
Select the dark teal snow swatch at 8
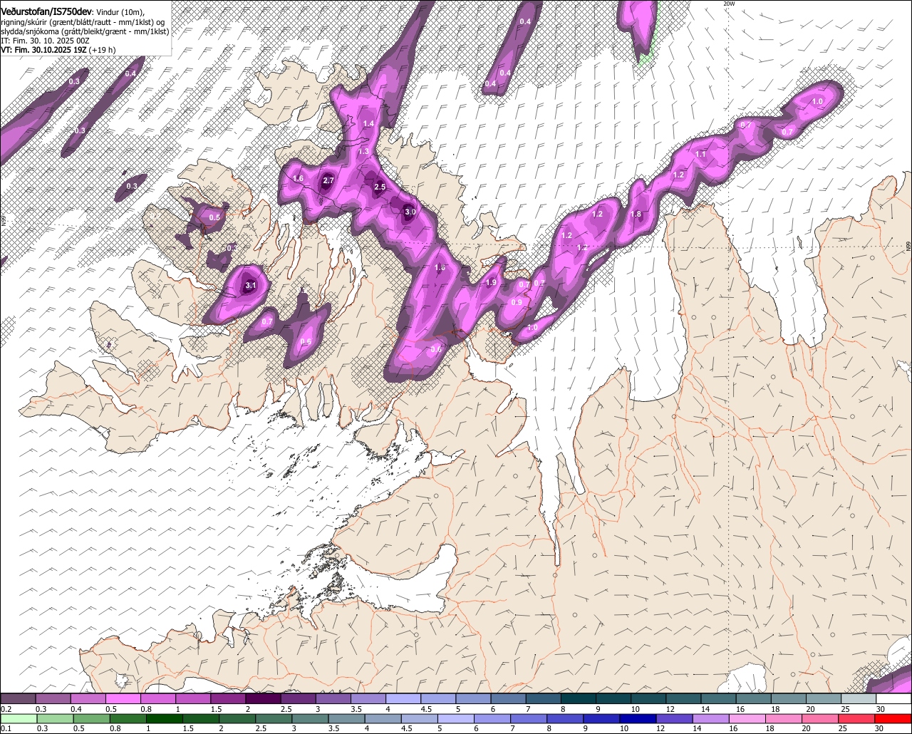578,698
